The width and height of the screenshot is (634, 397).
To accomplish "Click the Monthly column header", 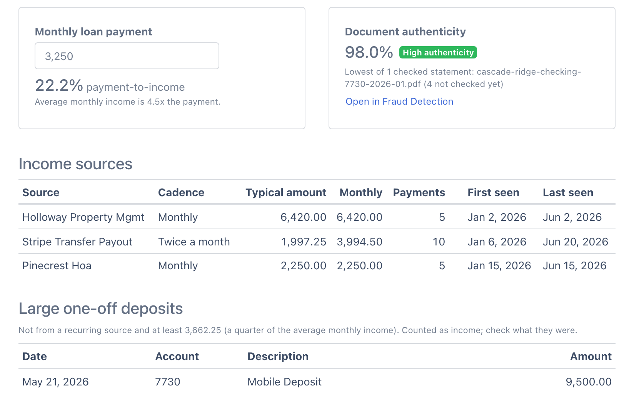I will 361,192.
